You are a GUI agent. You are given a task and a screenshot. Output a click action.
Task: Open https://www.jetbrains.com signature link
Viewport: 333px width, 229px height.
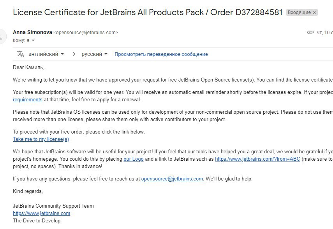pos(41,213)
